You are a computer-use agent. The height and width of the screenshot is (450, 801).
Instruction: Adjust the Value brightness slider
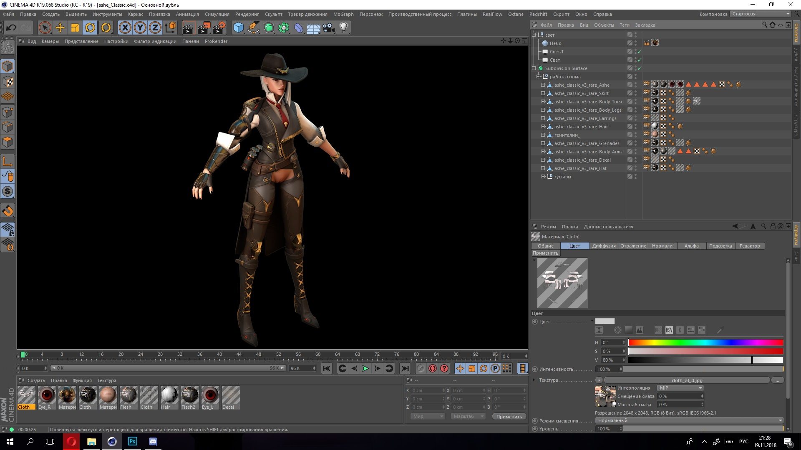[x=705, y=360]
